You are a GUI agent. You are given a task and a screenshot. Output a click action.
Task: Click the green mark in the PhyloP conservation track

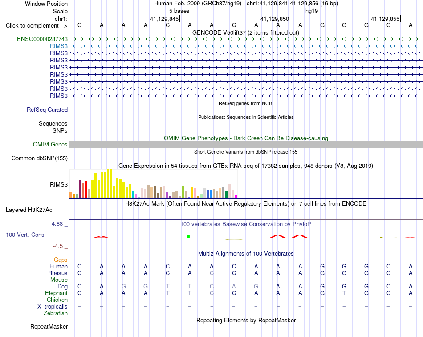pos(188,236)
